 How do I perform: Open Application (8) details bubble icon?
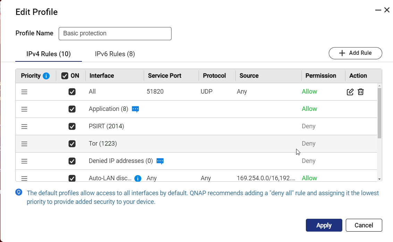click(x=135, y=109)
